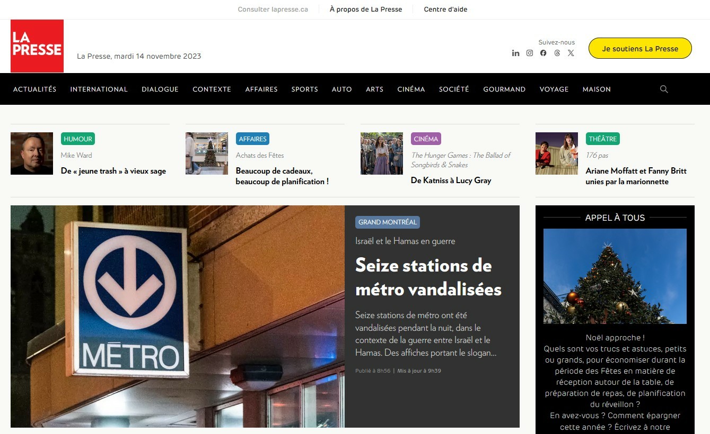Image resolution: width=710 pixels, height=434 pixels.
Task: Open the Instagram social icon
Action: pyautogui.click(x=529, y=53)
